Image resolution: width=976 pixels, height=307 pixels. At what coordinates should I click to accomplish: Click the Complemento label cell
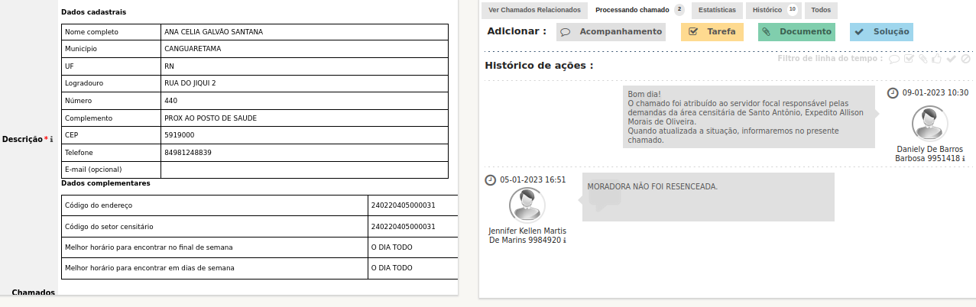click(x=111, y=118)
